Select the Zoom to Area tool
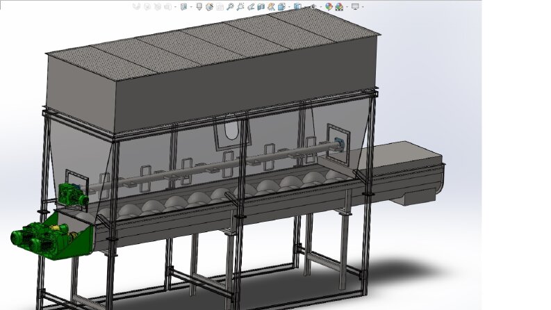 point(240,7)
